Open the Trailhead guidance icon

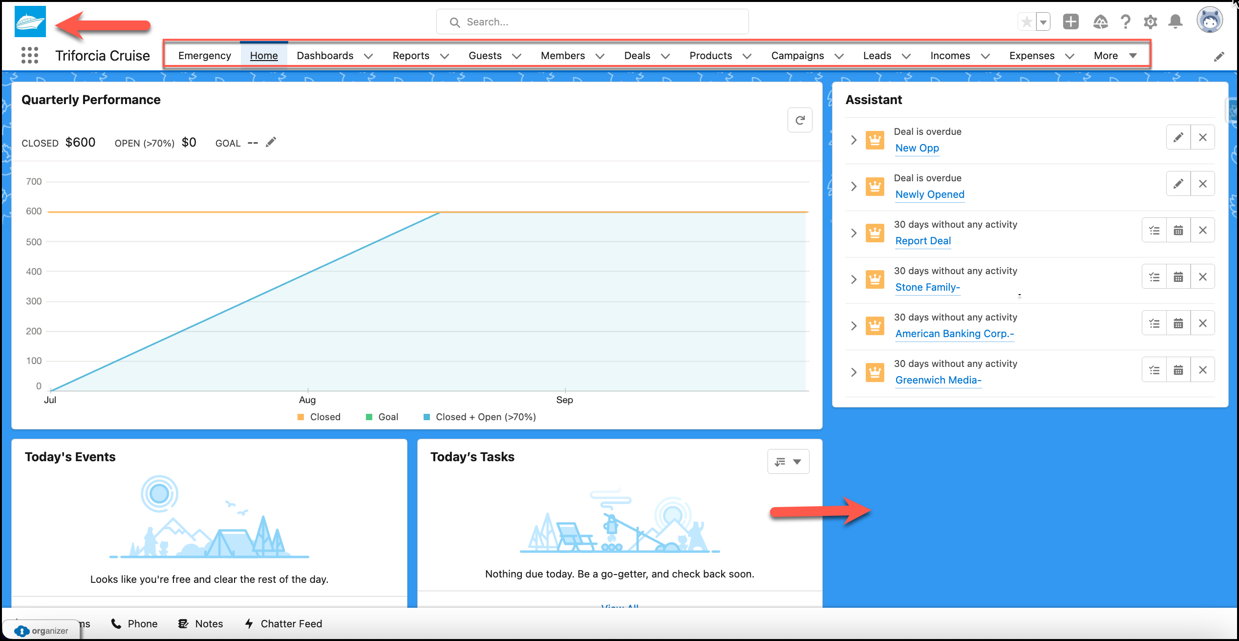(1100, 21)
